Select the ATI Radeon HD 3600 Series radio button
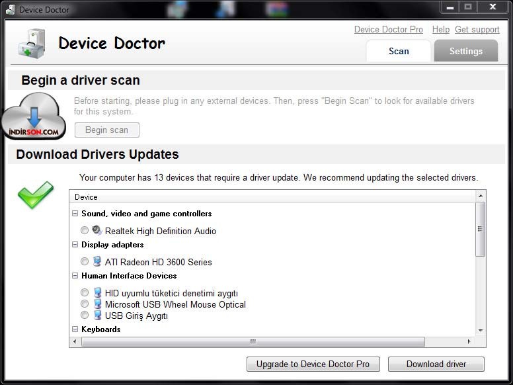This screenshot has height=385, width=513. point(85,261)
